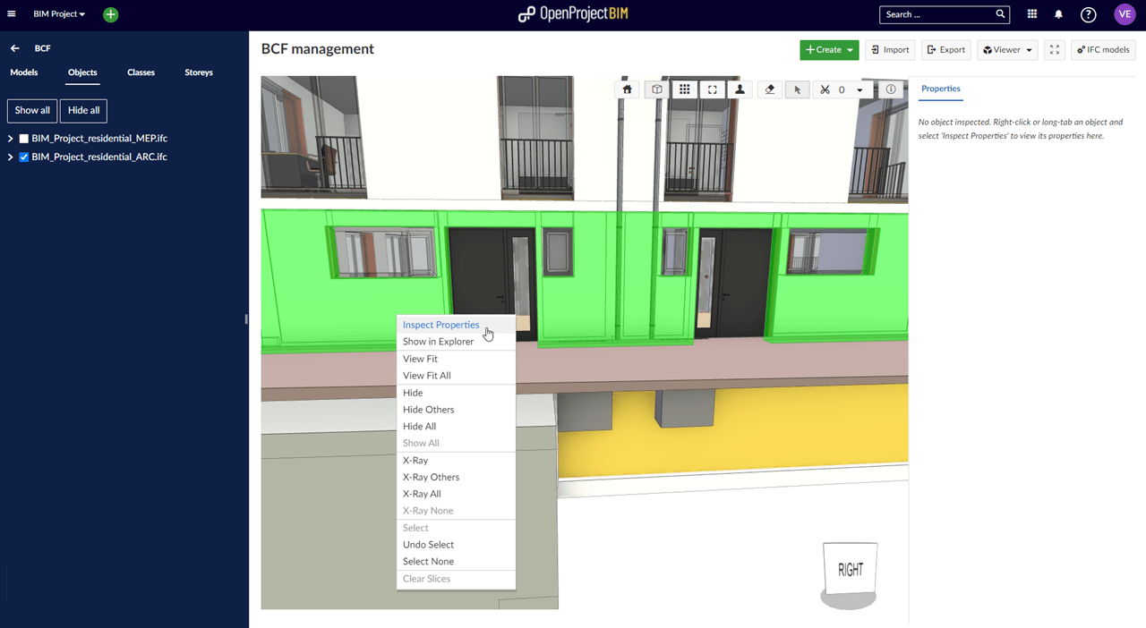
Task: Open the apps grid icon in top bar
Action: pyautogui.click(x=1031, y=14)
